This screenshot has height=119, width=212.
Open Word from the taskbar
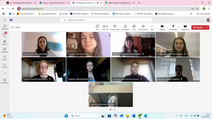coord(134,116)
